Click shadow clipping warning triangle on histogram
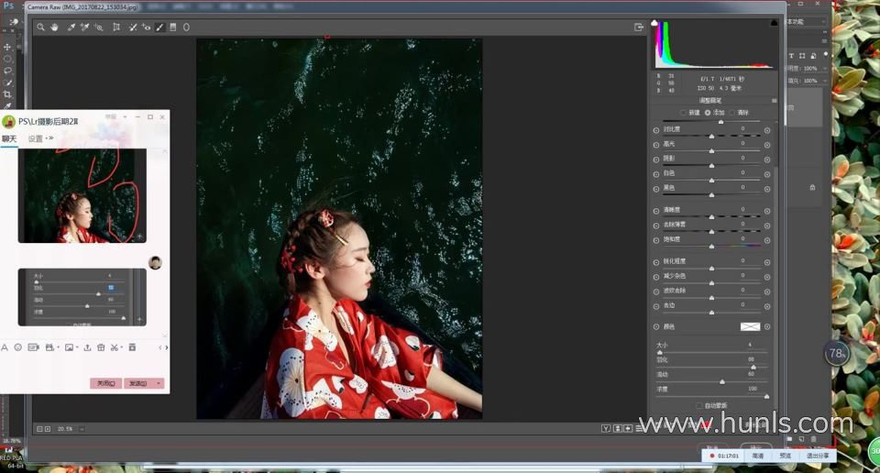880x473 pixels. pyautogui.click(x=654, y=23)
